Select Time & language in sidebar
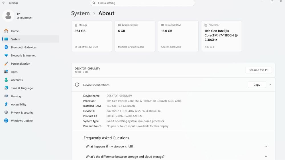Viewport: 285px width, 160px height. [22, 88]
